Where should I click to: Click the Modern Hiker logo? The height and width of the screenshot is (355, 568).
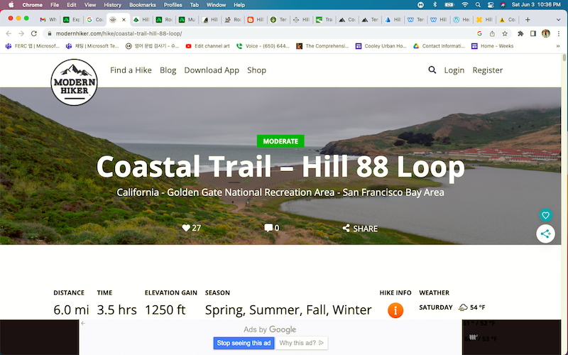(x=75, y=82)
